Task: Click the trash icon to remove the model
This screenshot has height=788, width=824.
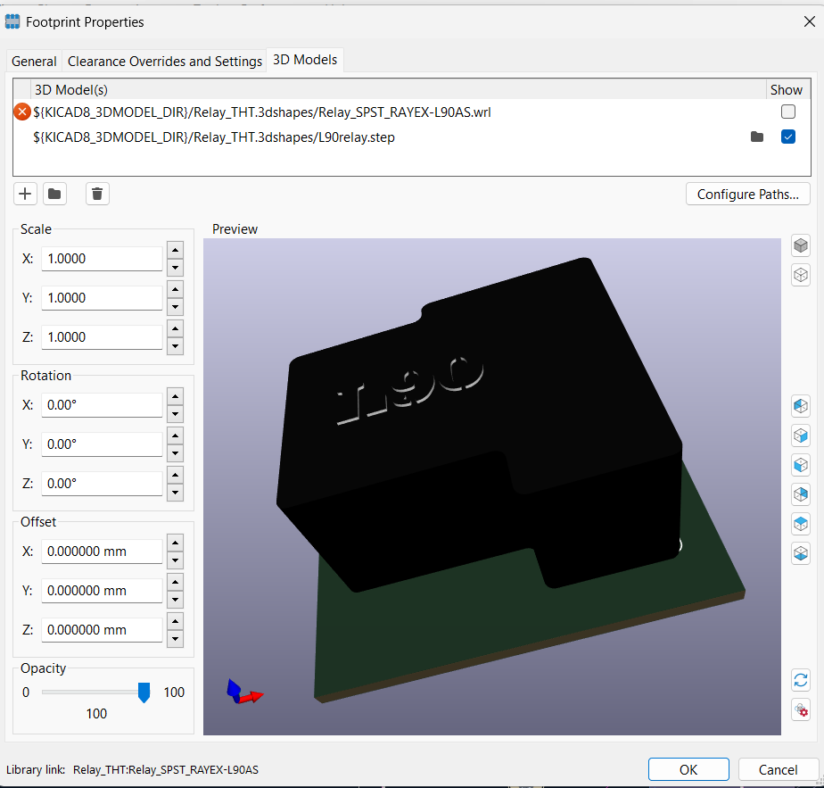Action: [x=97, y=195]
